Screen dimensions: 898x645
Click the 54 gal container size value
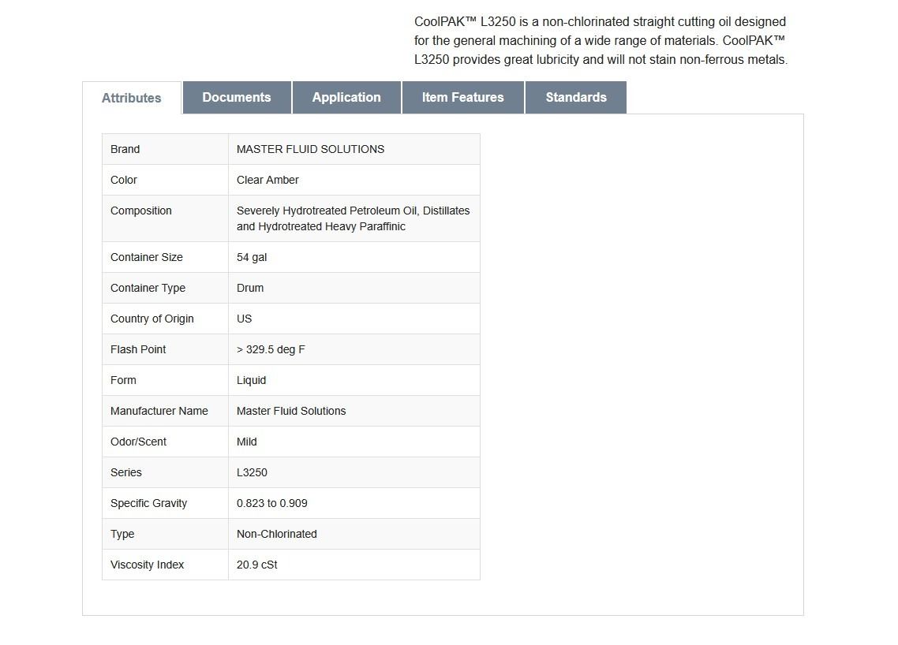252,257
